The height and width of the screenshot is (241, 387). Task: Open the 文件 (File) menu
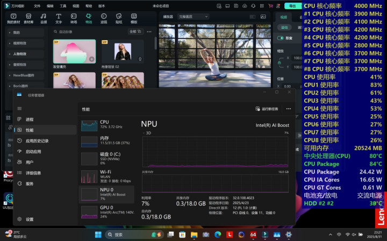tap(37, 6)
